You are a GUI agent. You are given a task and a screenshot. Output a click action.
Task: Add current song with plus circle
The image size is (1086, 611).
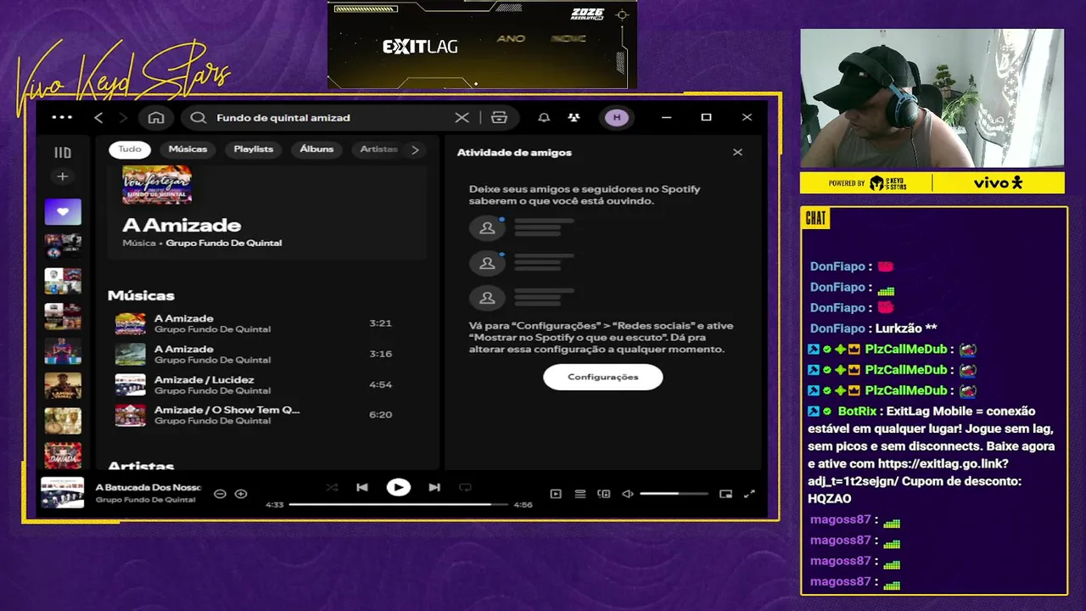(x=241, y=494)
